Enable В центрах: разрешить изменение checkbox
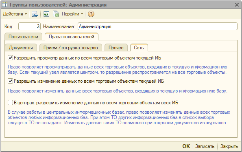This screenshot has height=152, width=242. click(10, 103)
